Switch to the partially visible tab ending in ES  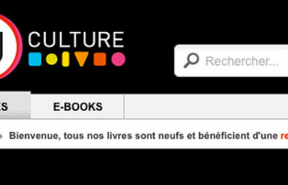15,105
